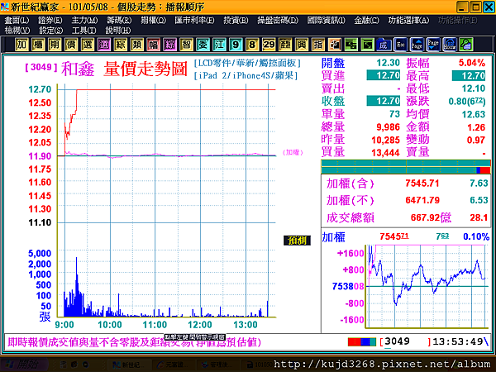The width and height of the screenshot is (496, 372).
Task: Click the 昨量 value 10,285
Action: pyautogui.click(x=385, y=140)
